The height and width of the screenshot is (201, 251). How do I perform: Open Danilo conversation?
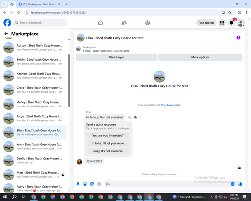point(34,161)
